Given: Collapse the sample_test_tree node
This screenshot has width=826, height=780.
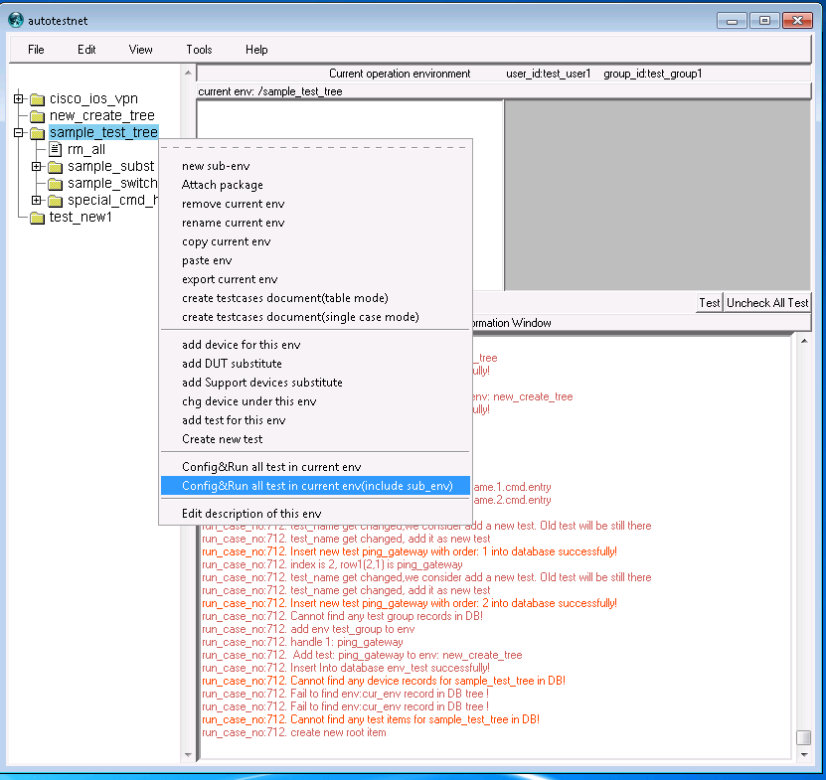Looking at the screenshot, I should pos(19,133).
